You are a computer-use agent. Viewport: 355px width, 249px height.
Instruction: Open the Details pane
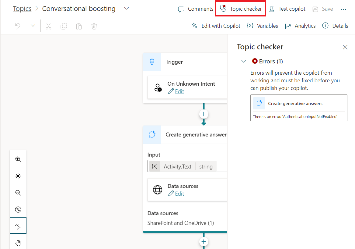point(335,26)
